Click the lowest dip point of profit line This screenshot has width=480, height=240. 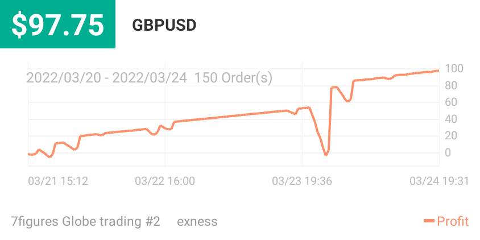pos(326,155)
